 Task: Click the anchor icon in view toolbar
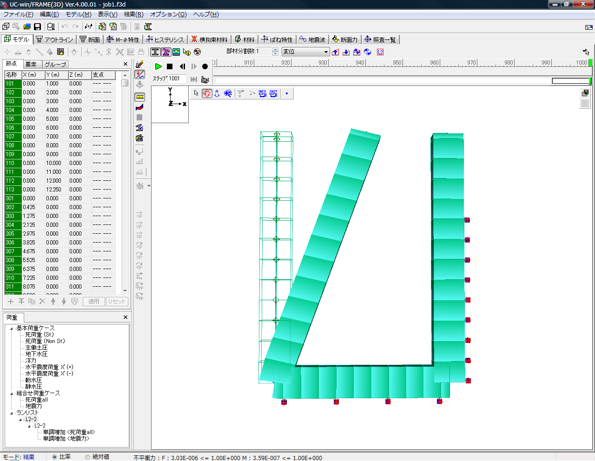[x=217, y=93]
